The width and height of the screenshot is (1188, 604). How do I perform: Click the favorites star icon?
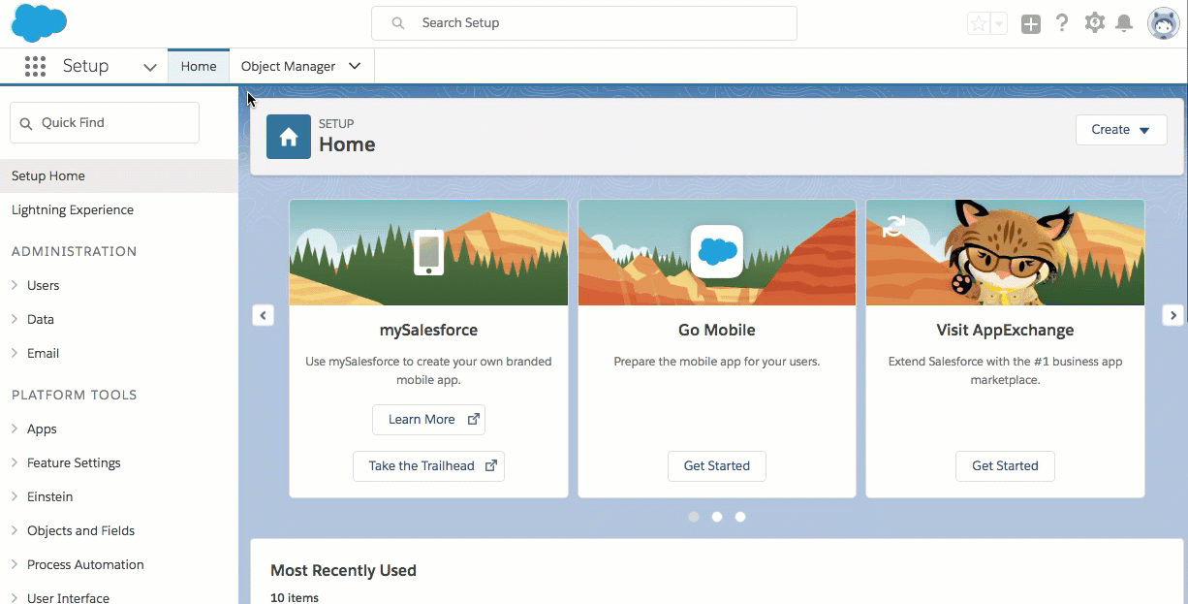click(979, 23)
